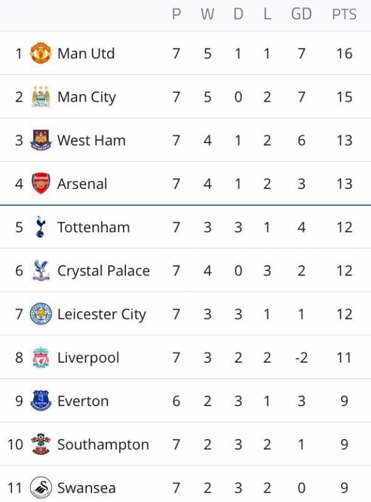Open the Crystal Palace team name
This screenshot has width=371, height=502.
[103, 271]
